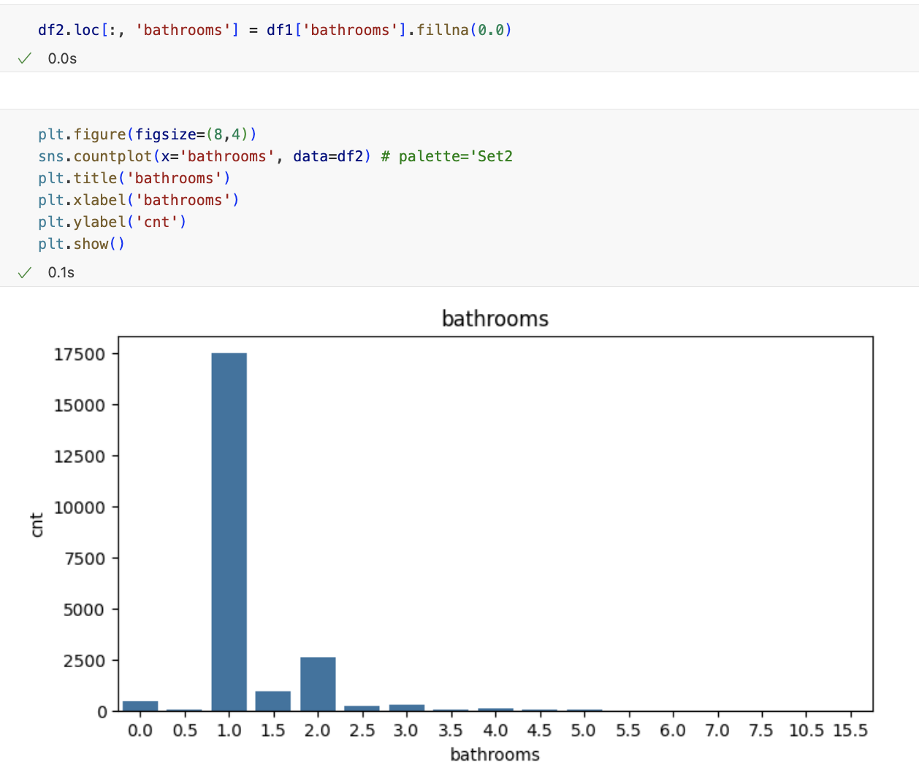
Task: Click the tallest bar at 1.0 bathrooms
Action: [229, 532]
